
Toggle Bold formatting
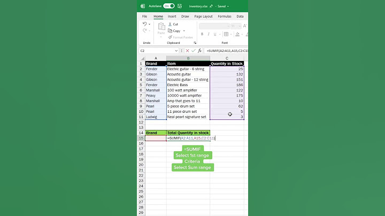click(202, 34)
